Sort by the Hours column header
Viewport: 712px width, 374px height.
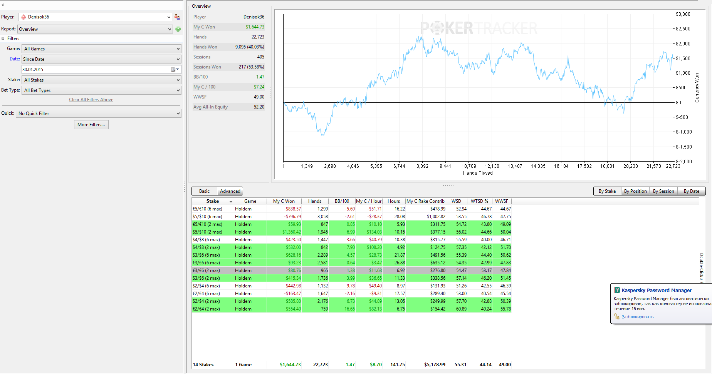pos(394,201)
